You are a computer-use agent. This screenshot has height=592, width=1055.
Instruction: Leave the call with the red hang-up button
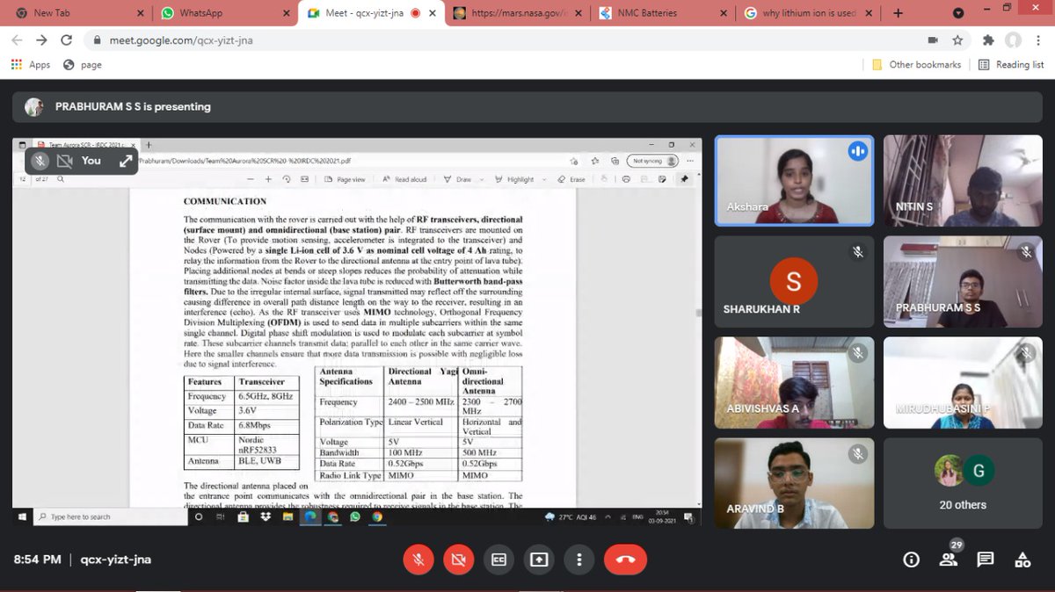point(625,560)
